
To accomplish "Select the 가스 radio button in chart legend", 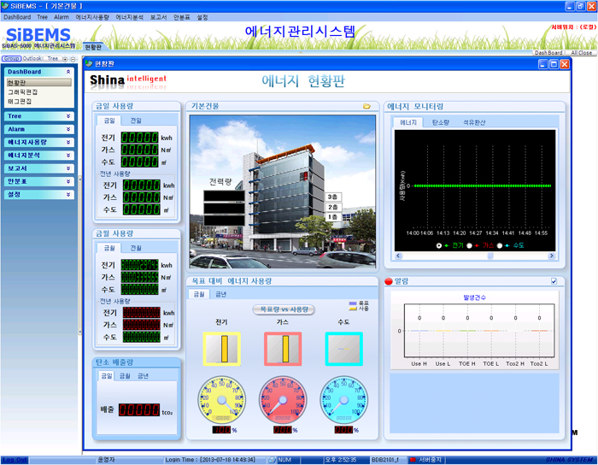I will click(x=470, y=245).
